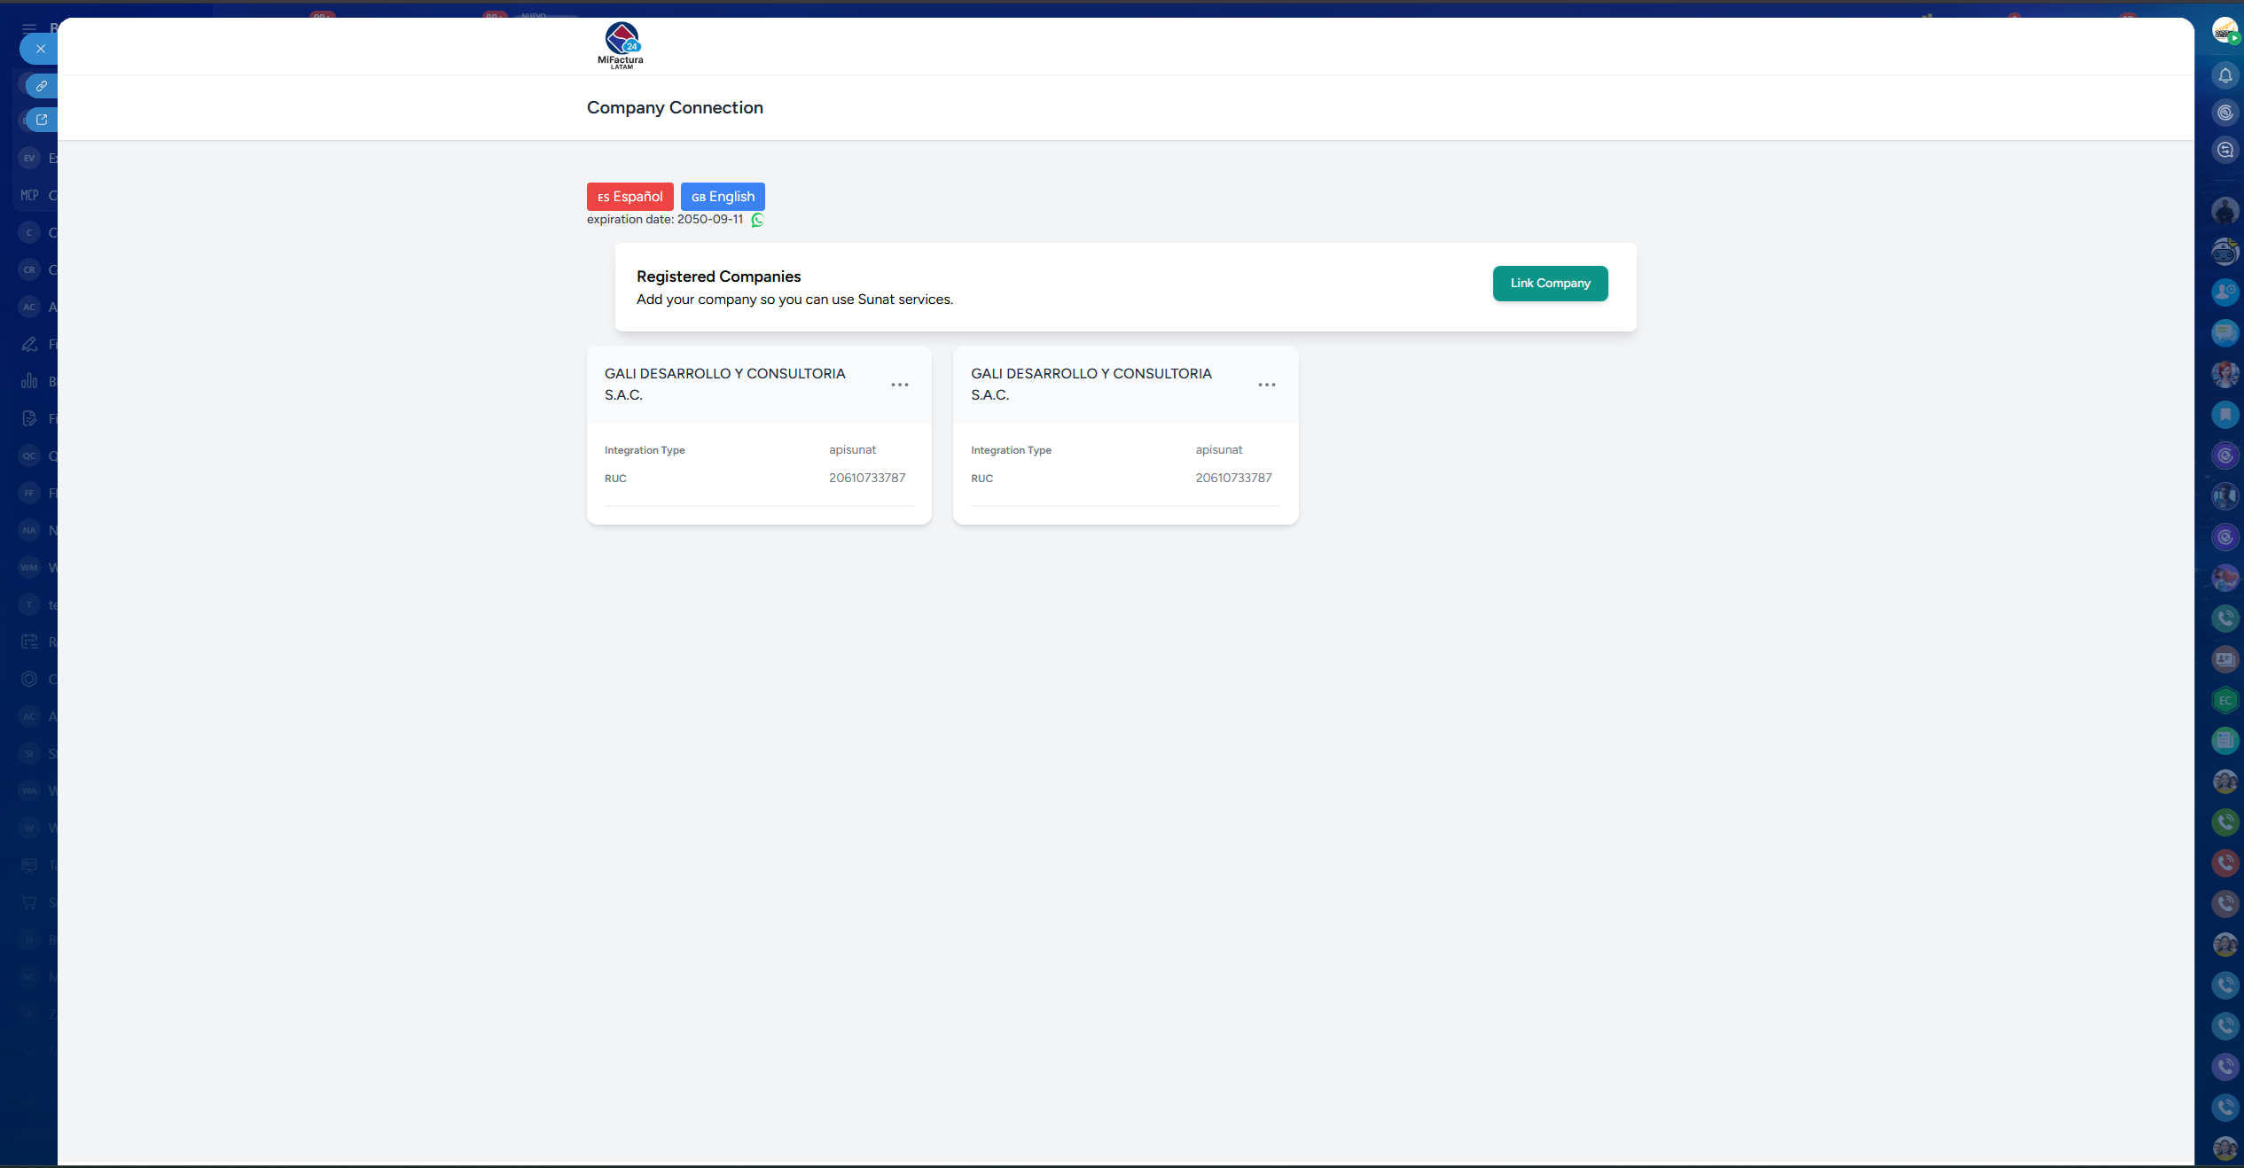Open the notifications bell icon
This screenshot has width=2244, height=1168.
[2224, 75]
